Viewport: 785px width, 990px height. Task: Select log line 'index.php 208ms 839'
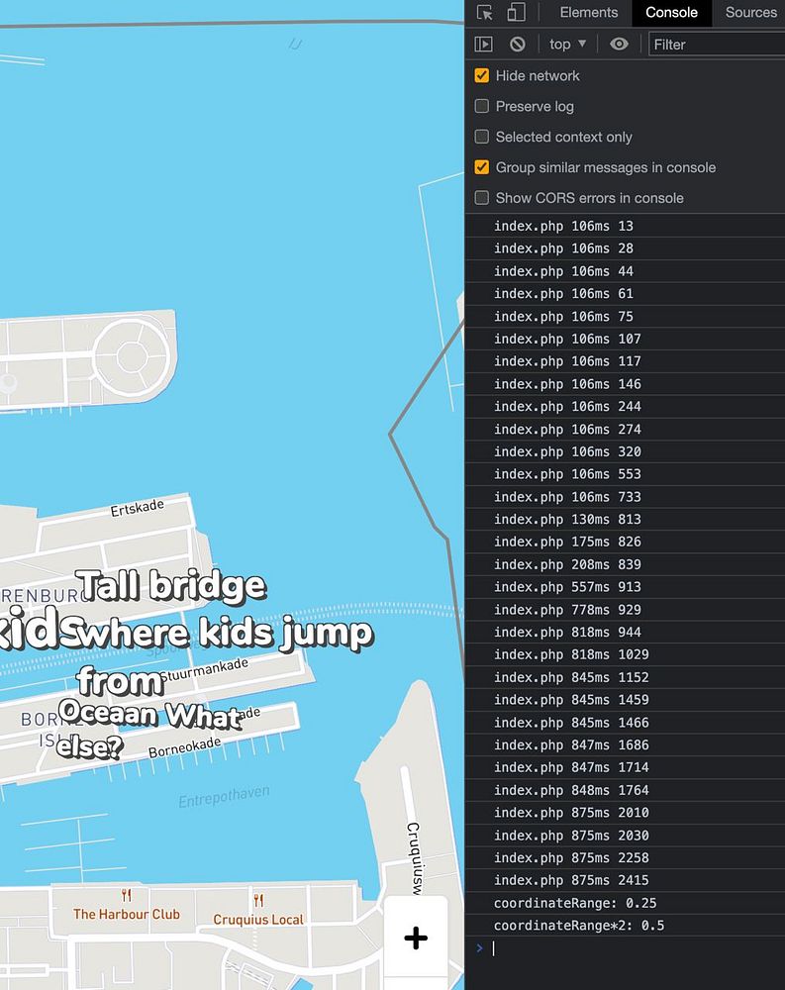tap(626, 564)
